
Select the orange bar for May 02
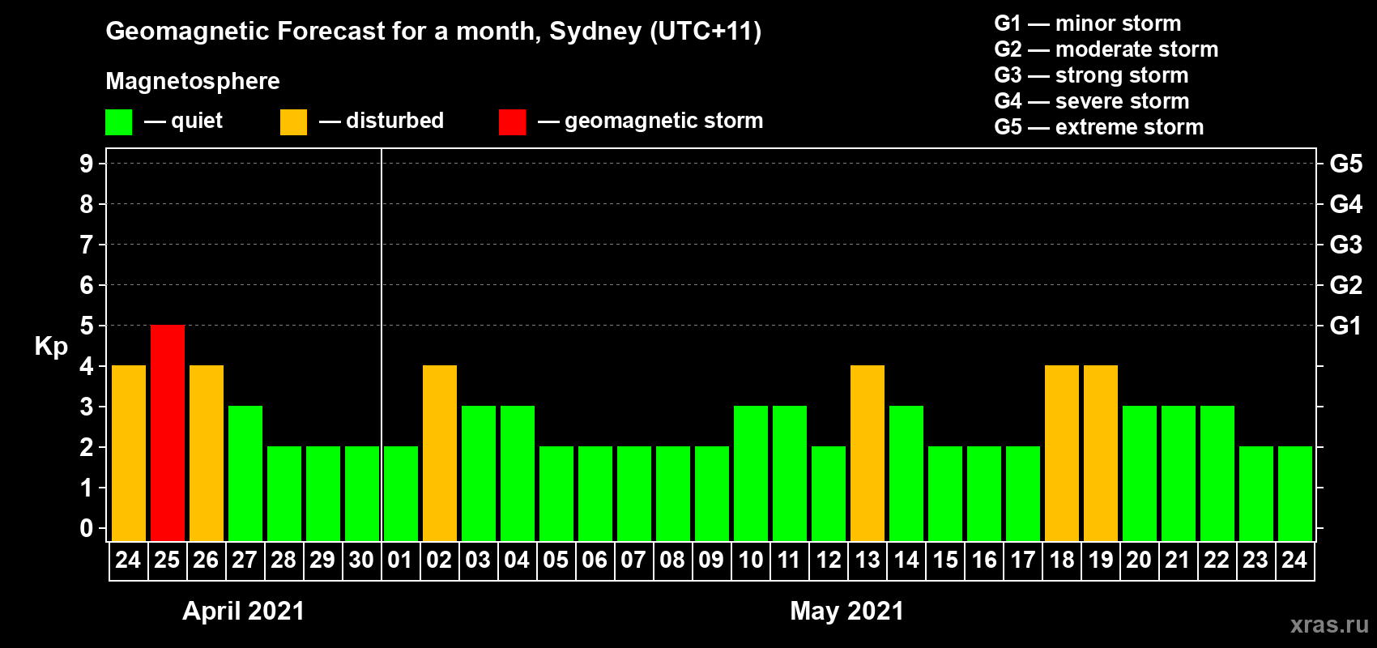click(x=440, y=454)
